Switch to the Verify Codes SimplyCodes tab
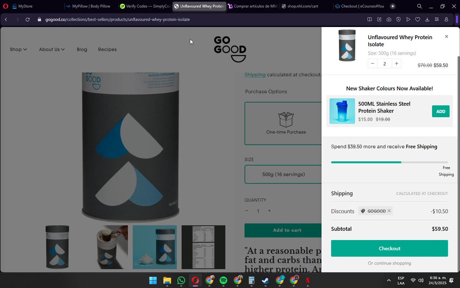Viewport: 460px width, 288px height. point(145,6)
